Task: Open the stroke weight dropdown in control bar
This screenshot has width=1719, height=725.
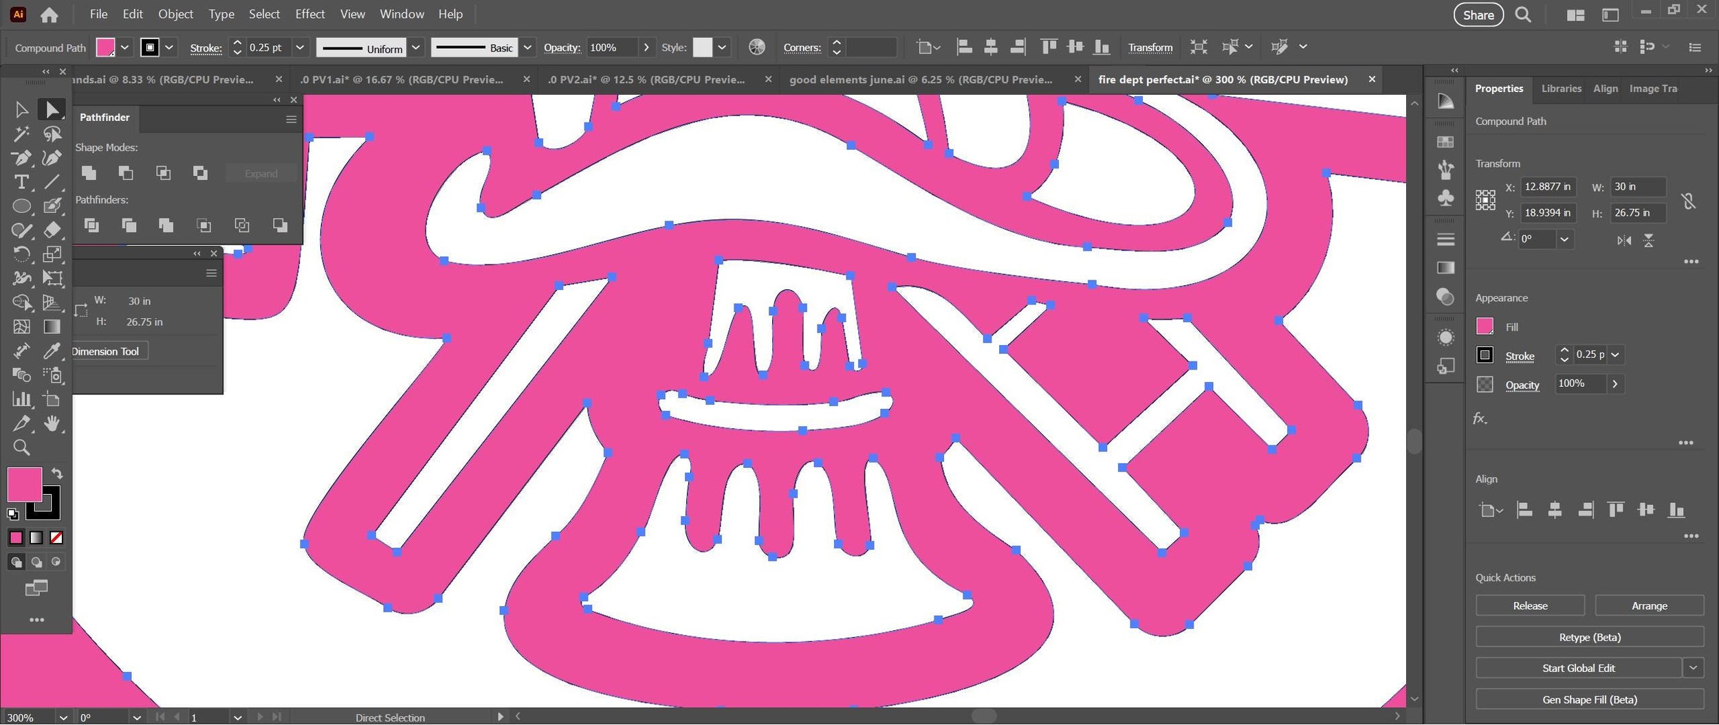Action: pos(300,47)
